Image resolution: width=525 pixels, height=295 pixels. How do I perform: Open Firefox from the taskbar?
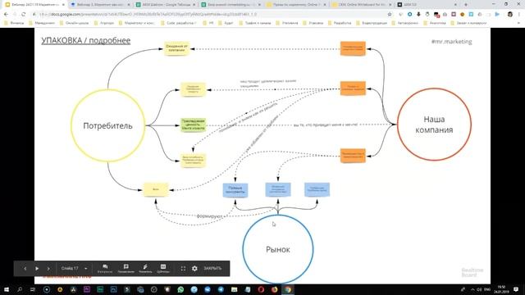point(275,289)
